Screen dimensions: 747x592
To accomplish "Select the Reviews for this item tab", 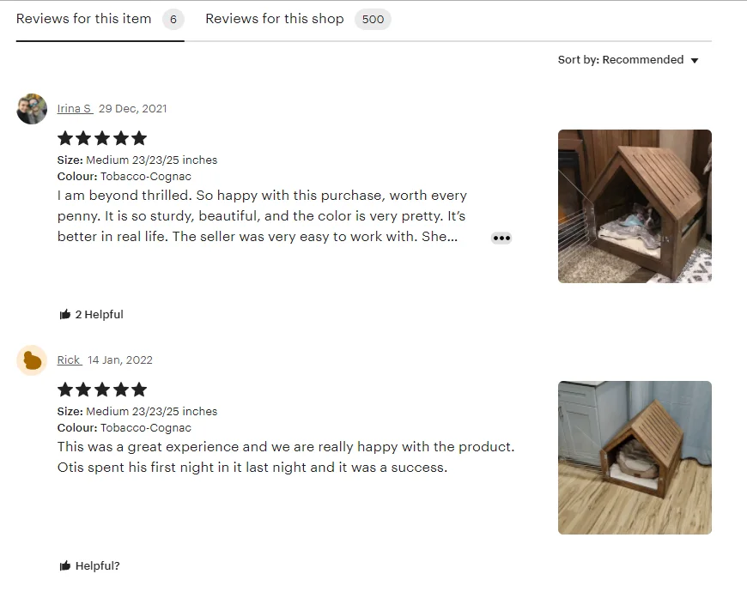I will [x=82, y=18].
